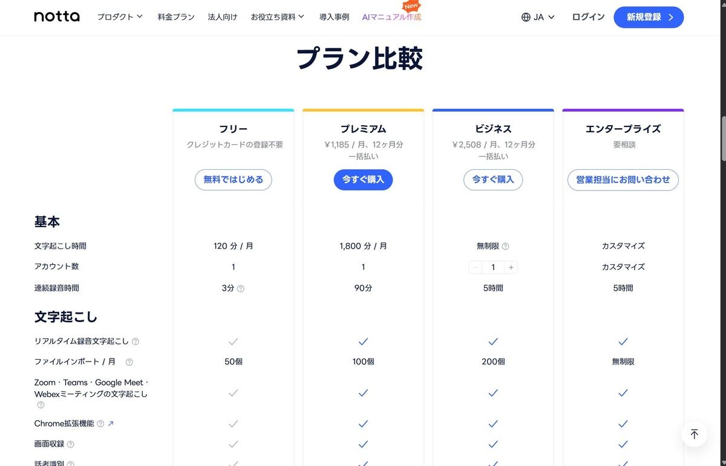Click the エンタープライズ plan title
Viewport: 726px width, 466px height.
pos(623,129)
